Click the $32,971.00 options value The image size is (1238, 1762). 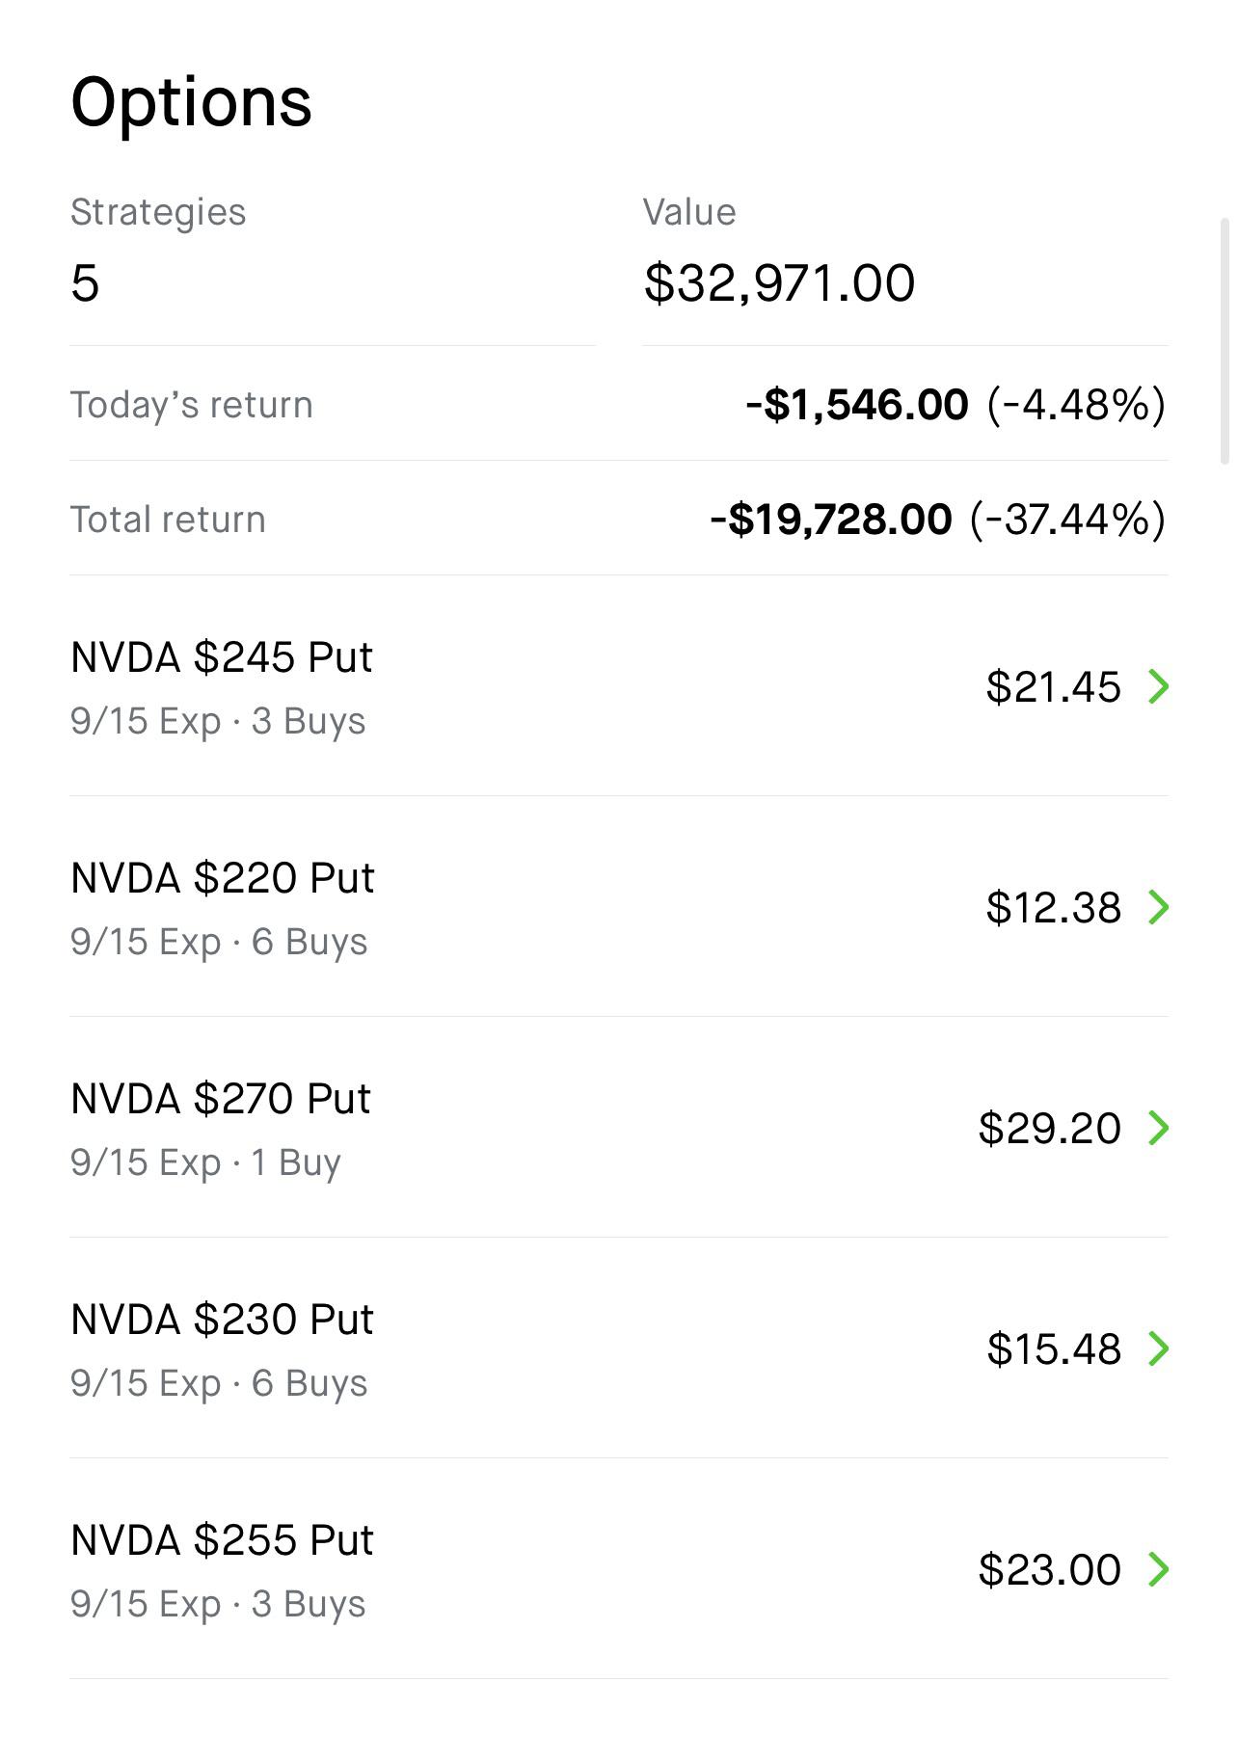779,283
